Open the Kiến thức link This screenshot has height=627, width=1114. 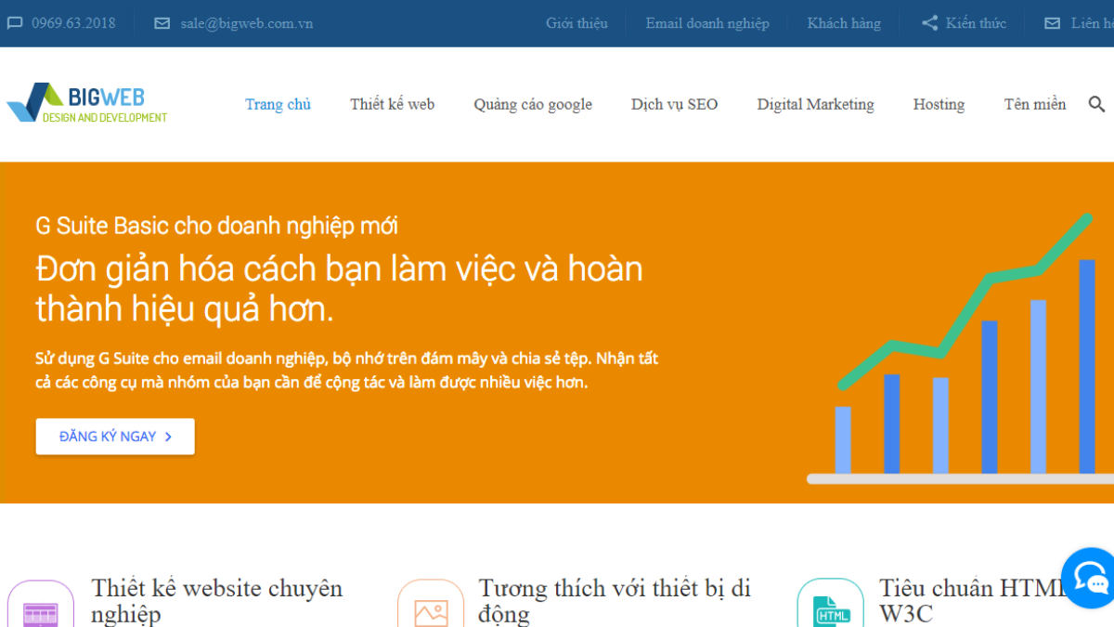tap(976, 23)
